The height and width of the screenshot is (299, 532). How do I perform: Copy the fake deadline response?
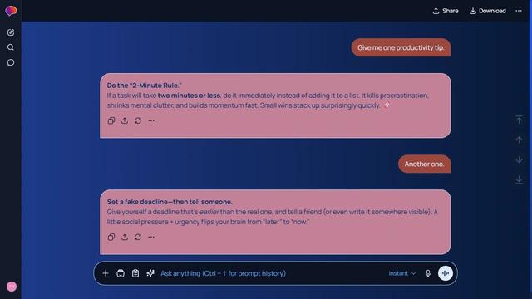(111, 237)
